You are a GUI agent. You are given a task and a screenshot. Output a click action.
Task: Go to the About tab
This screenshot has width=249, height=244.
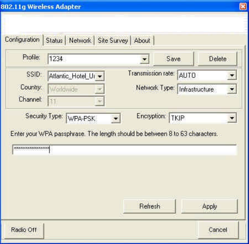(x=142, y=40)
